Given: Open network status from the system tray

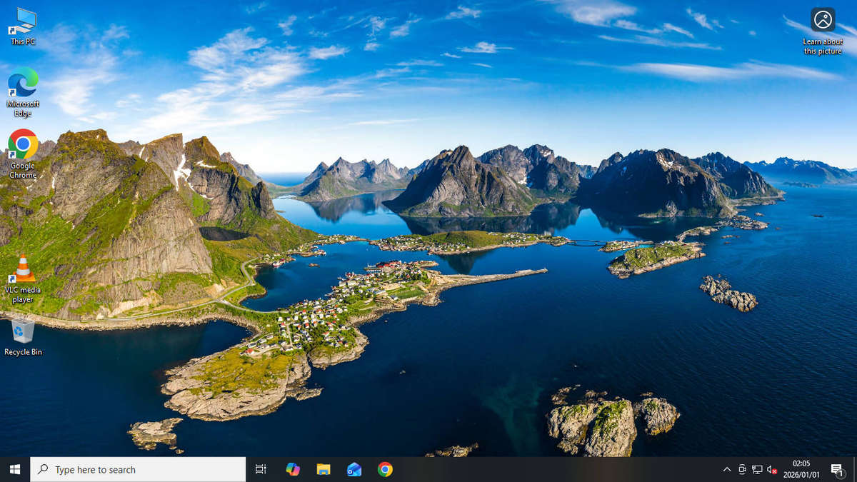Looking at the screenshot, I should [757, 469].
